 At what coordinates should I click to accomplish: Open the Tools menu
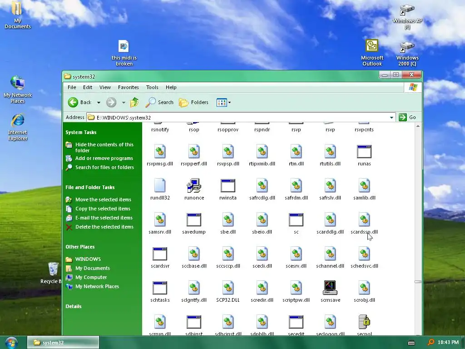point(152,87)
